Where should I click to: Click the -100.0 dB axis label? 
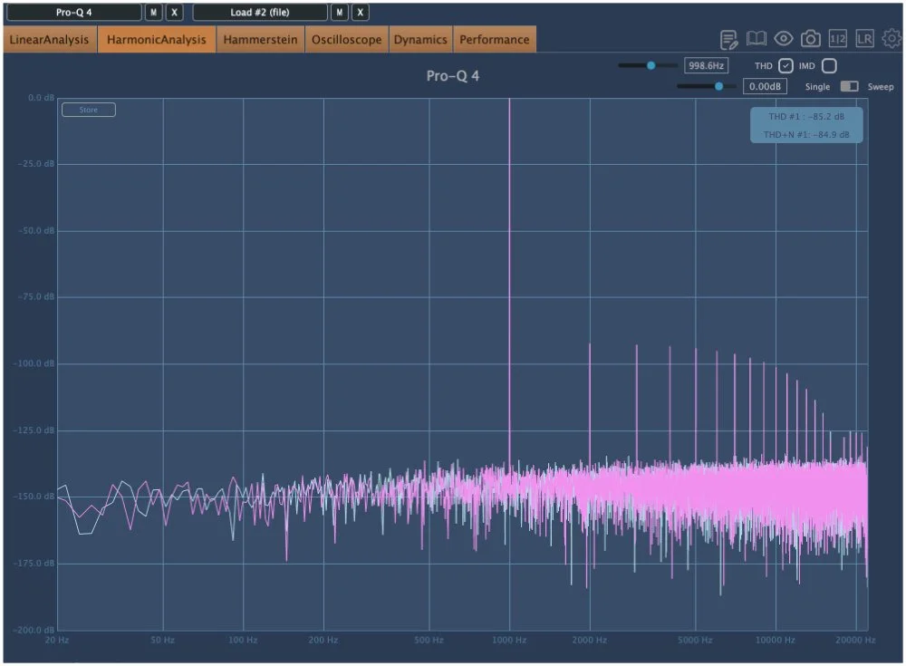coord(35,363)
